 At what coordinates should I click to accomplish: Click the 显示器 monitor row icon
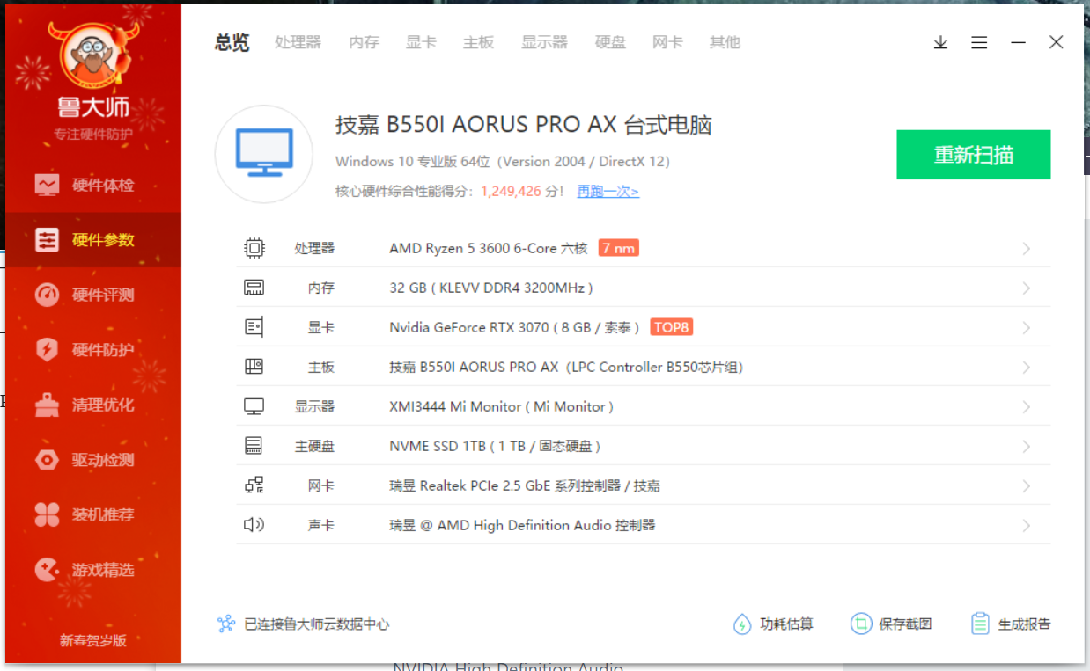254,406
